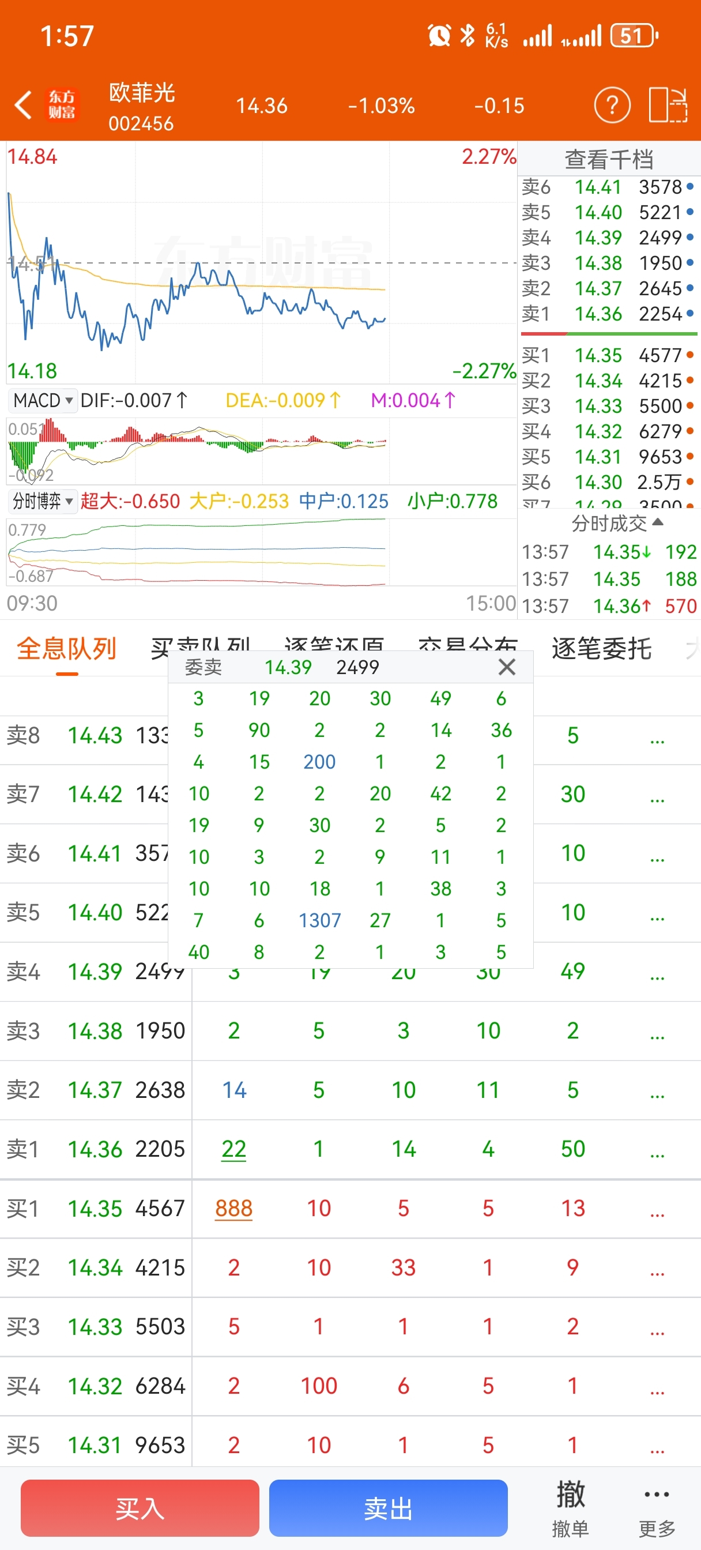Tap the -1.03% change value in header

pos(382,106)
